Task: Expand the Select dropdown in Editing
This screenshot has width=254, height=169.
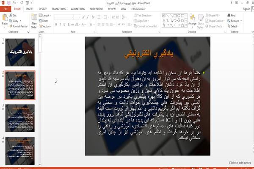Action: coord(233,26)
